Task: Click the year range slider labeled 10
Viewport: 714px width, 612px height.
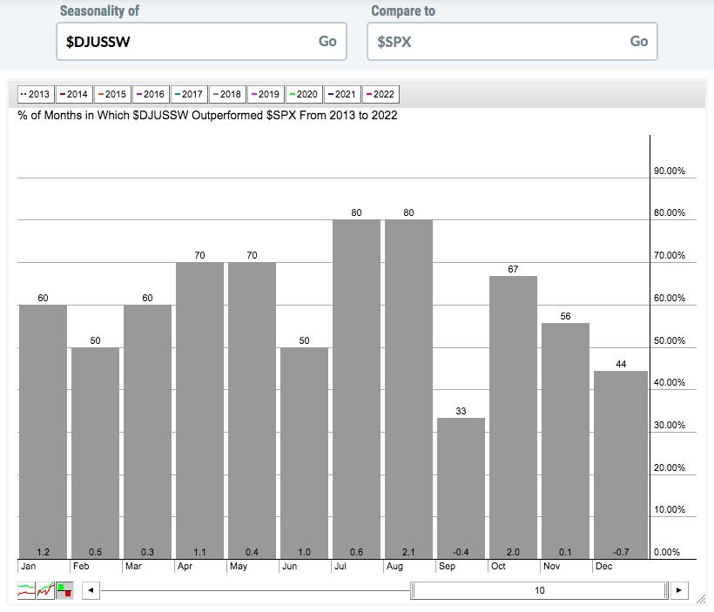Action: (x=540, y=590)
